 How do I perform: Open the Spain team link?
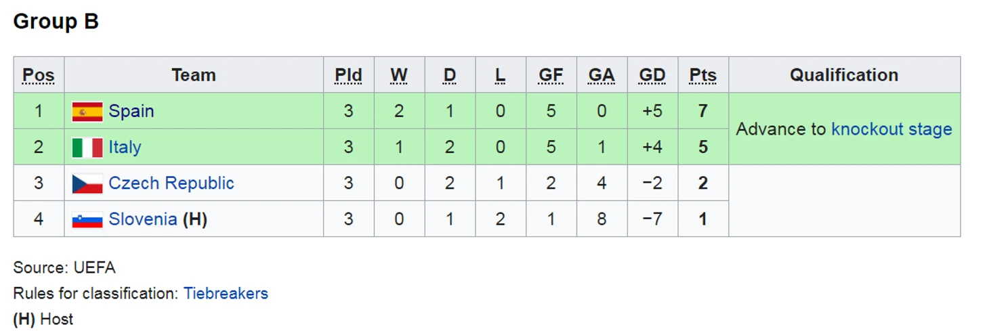pos(131,111)
